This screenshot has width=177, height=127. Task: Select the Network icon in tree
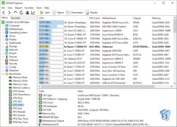click(x=7, y=50)
